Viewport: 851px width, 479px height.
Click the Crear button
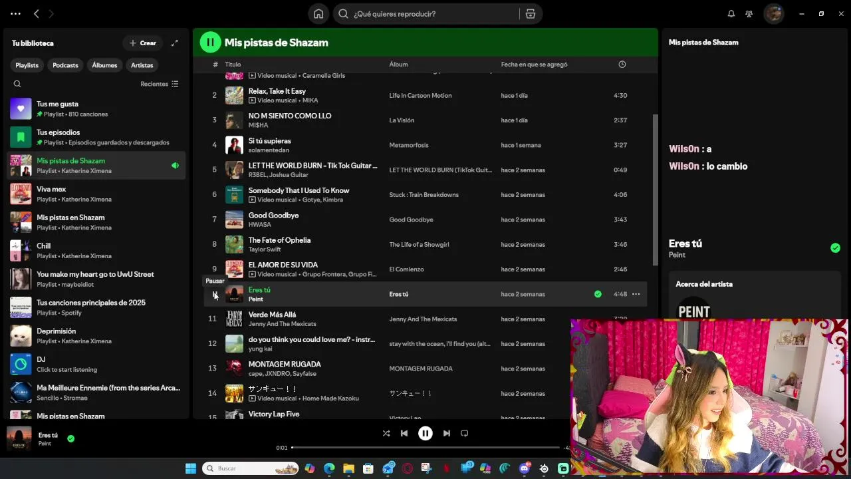coord(142,43)
